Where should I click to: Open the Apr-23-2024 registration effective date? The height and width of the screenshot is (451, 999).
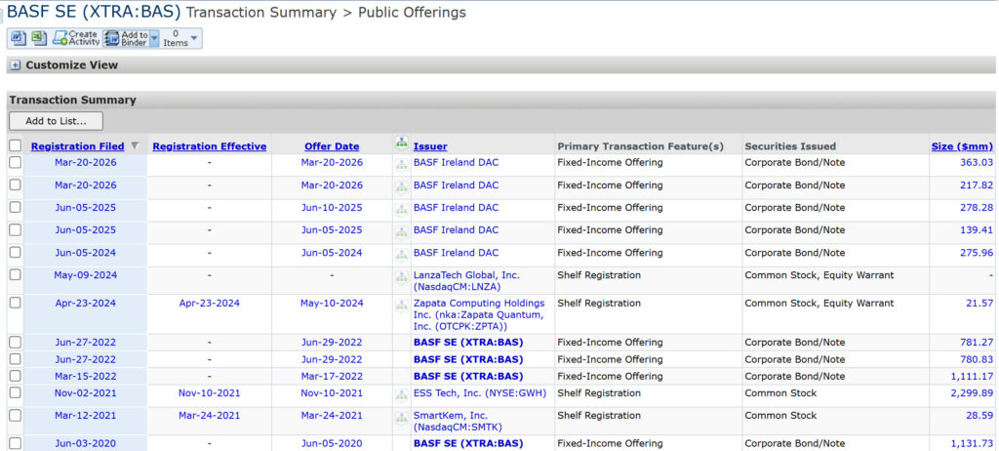pos(210,303)
